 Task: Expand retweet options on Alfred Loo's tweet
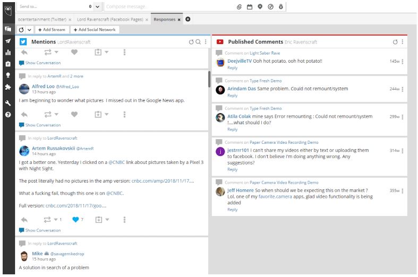pos(56,114)
